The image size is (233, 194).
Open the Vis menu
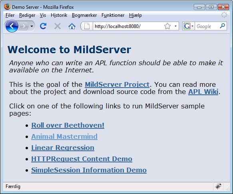(x=43, y=15)
